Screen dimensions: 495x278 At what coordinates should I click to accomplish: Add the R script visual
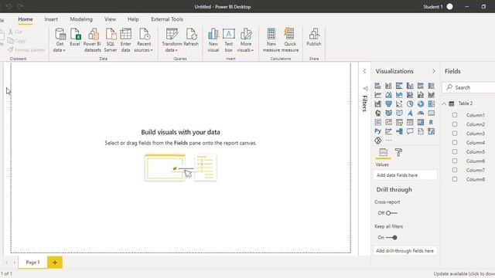[x=432, y=122]
